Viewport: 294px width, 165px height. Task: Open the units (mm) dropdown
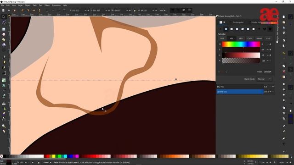(162, 11)
